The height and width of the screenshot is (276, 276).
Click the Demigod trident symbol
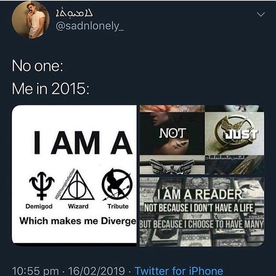point(41,186)
